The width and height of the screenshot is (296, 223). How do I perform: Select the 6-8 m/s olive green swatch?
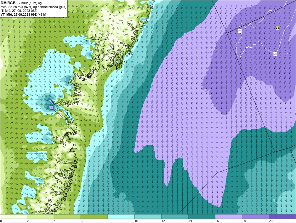coord(94,216)
